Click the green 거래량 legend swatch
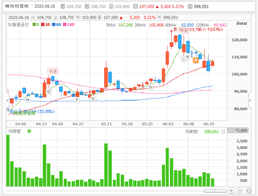Viewport: 258px width, 196px height. [29, 131]
